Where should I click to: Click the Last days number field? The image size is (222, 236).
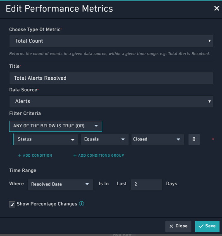pyautogui.click(x=146, y=184)
